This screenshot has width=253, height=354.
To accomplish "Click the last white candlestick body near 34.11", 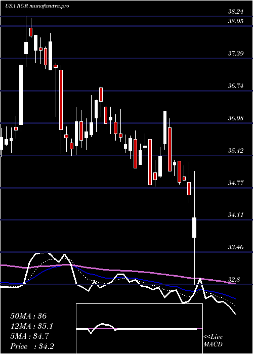I will [x=194, y=228].
